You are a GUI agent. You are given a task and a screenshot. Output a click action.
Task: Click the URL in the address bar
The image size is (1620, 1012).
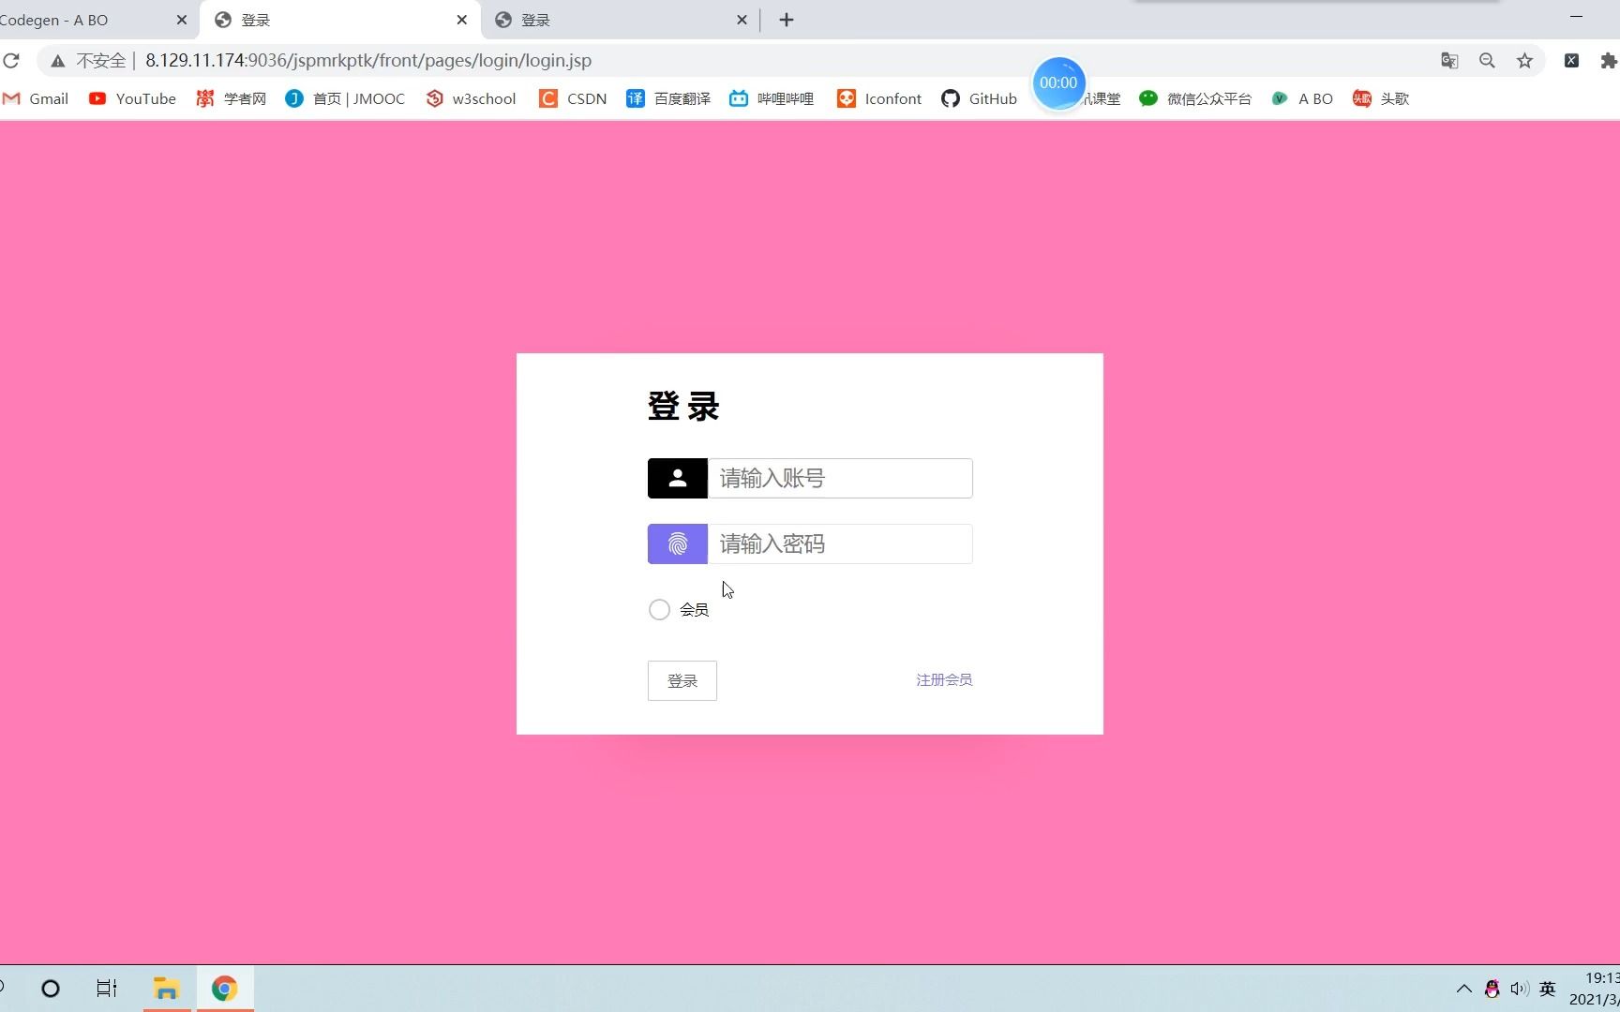click(368, 61)
